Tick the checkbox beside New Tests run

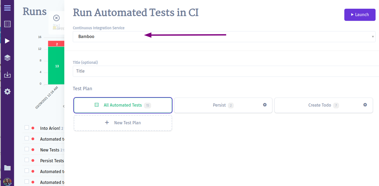27,149
